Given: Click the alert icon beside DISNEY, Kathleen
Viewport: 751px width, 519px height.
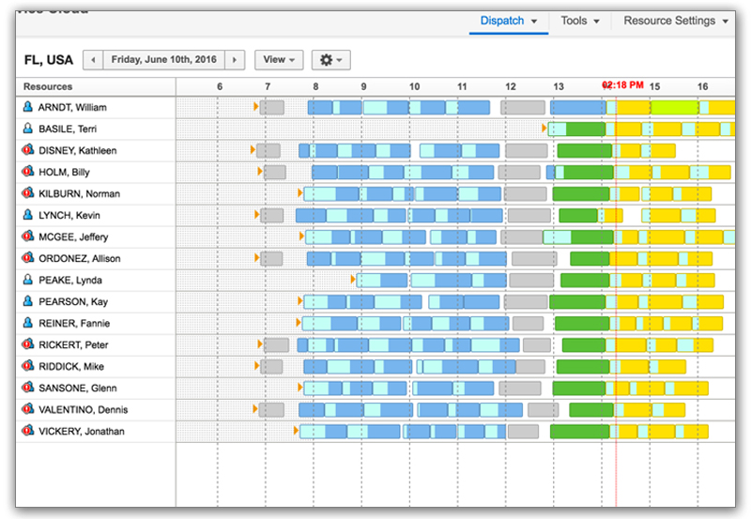Looking at the screenshot, I should point(28,150).
